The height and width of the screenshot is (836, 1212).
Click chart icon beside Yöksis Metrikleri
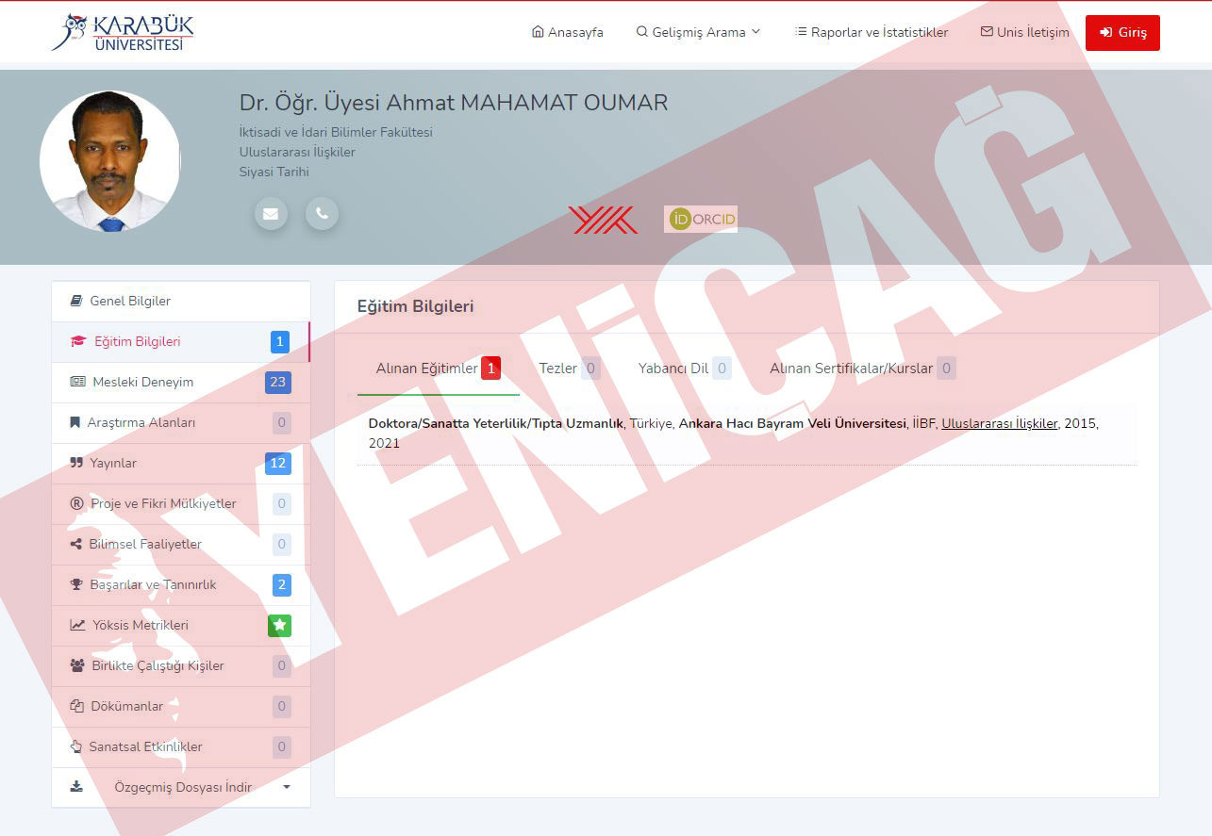(x=77, y=626)
